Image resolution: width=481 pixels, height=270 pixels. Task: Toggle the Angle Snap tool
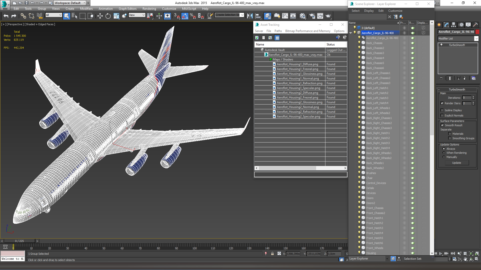[x=185, y=16]
